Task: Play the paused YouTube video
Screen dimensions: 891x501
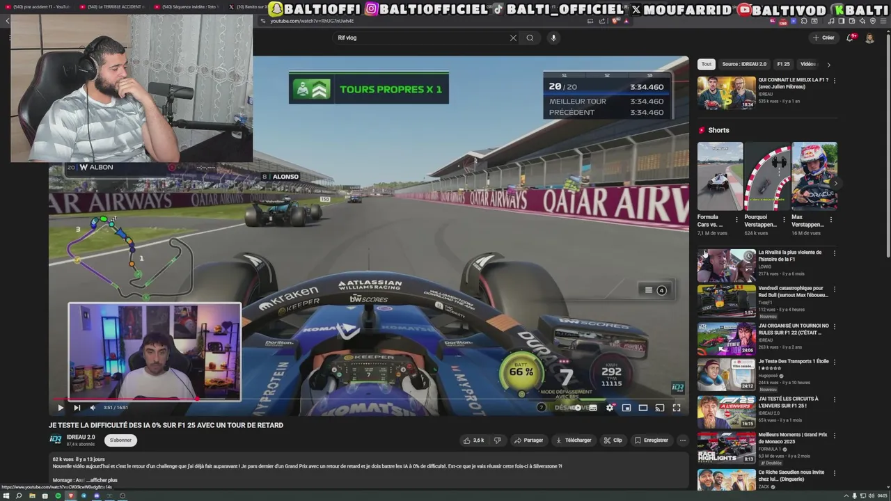Action: point(60,408)
